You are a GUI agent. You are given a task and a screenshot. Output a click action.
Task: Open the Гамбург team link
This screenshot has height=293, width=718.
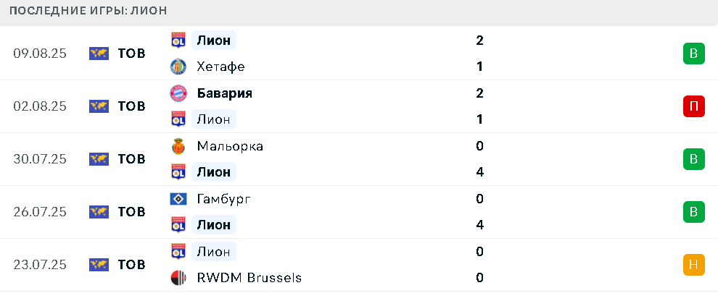point(224,199)
